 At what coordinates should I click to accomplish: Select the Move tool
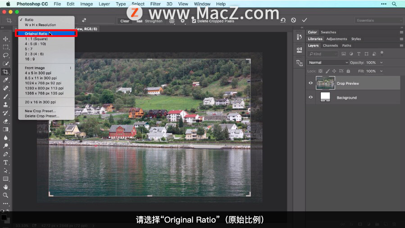point(5,39)
